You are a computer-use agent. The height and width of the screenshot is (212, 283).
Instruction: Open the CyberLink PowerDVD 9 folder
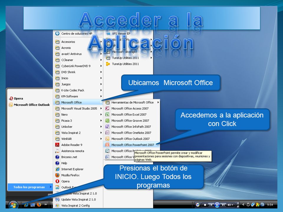coord(78,66)
